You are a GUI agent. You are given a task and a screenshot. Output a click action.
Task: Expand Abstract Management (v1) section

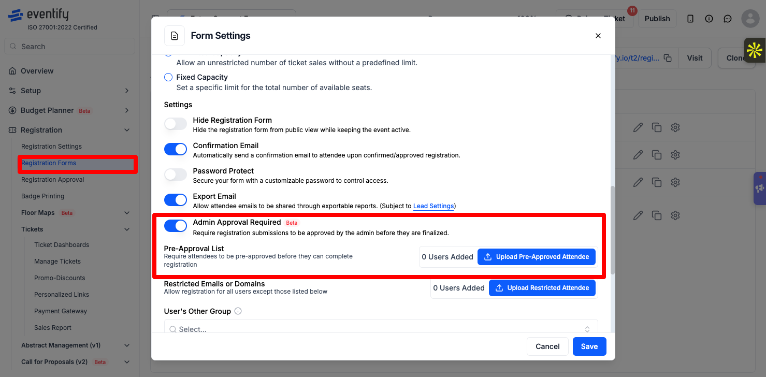(127, 345)
